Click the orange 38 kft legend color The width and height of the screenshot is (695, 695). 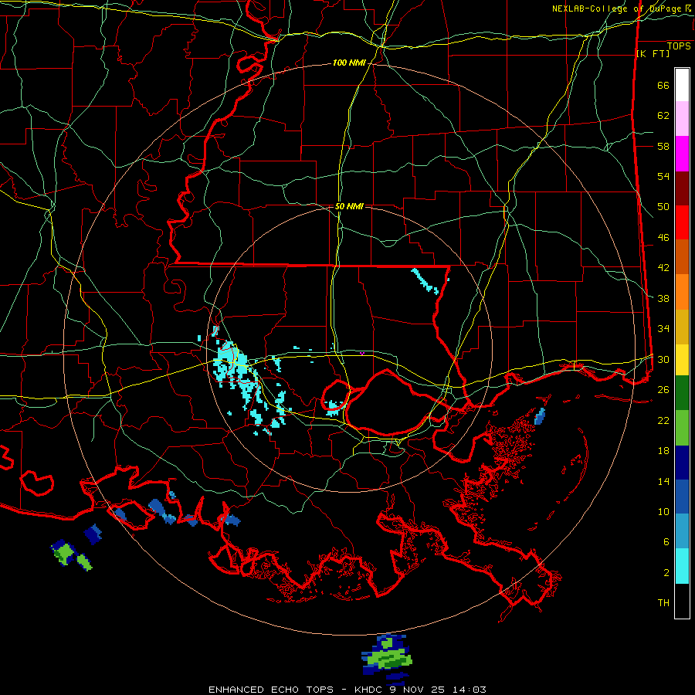(682, 292)
